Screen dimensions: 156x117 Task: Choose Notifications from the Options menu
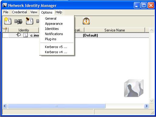tap(57, 34)
